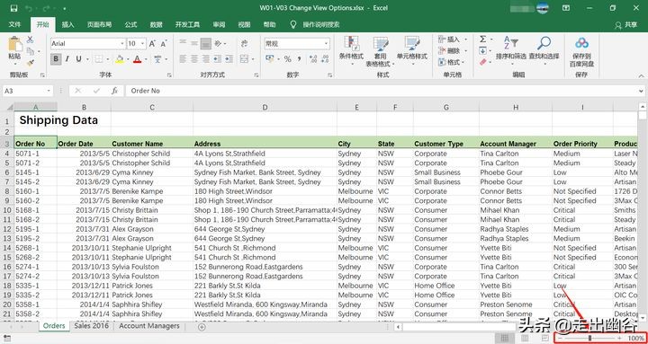Image resolution: width=648 pixels, height=344 pixels.
Task: Expand the formula bar
Action: tap(641, 91)
